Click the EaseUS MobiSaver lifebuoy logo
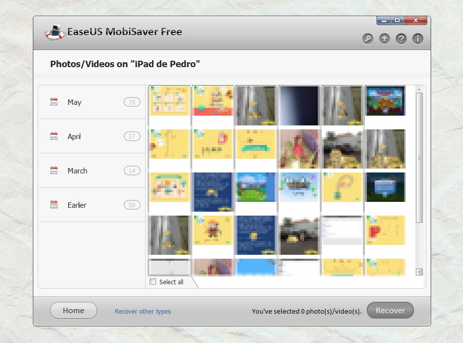This screenshot has height=343, width=463. (55, 31)
